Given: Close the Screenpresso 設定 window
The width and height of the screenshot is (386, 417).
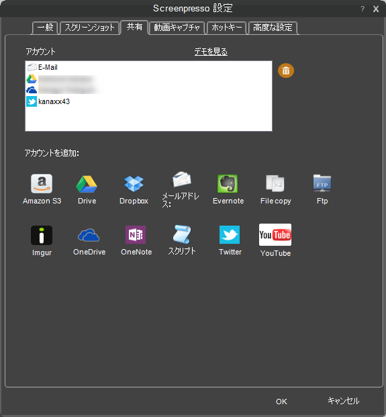Looking at the screenshot, I should [x=376, y=9].
